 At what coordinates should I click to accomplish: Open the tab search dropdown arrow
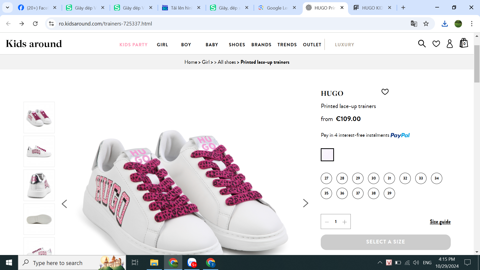pos(7,8)
